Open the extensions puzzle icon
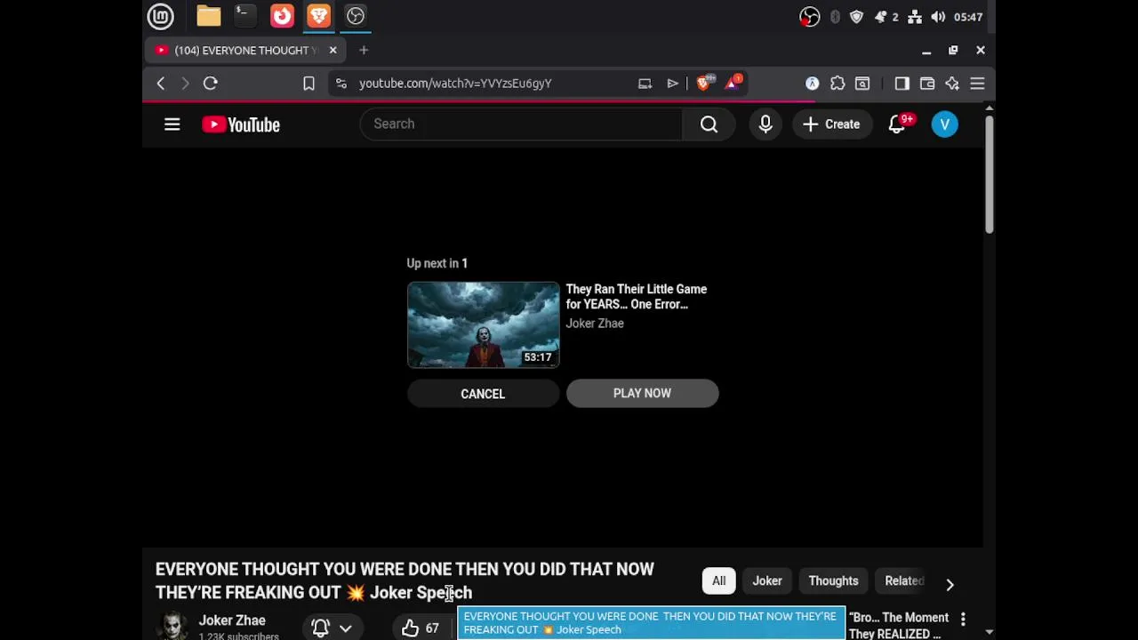Image resolution: width=1138 pixels, height=640 pixels. point(837,84)
